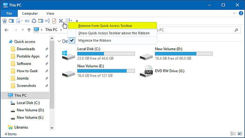245x138 pixels.
Task: Click chevron before This PC in address bar
Action: tap(42, 30)
